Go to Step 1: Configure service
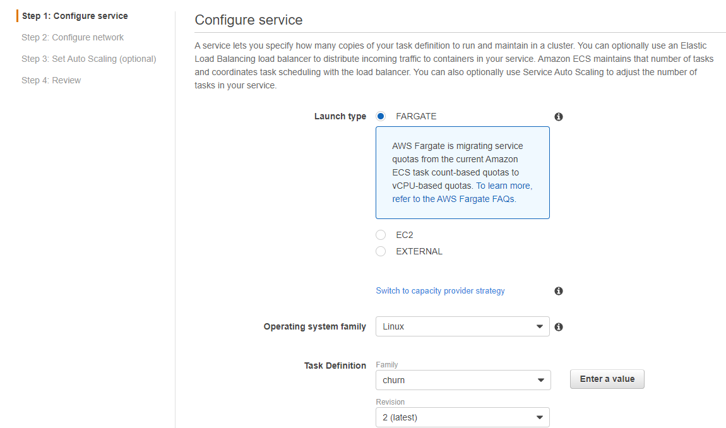Screen dimensions: 726x428 (74, 16)
